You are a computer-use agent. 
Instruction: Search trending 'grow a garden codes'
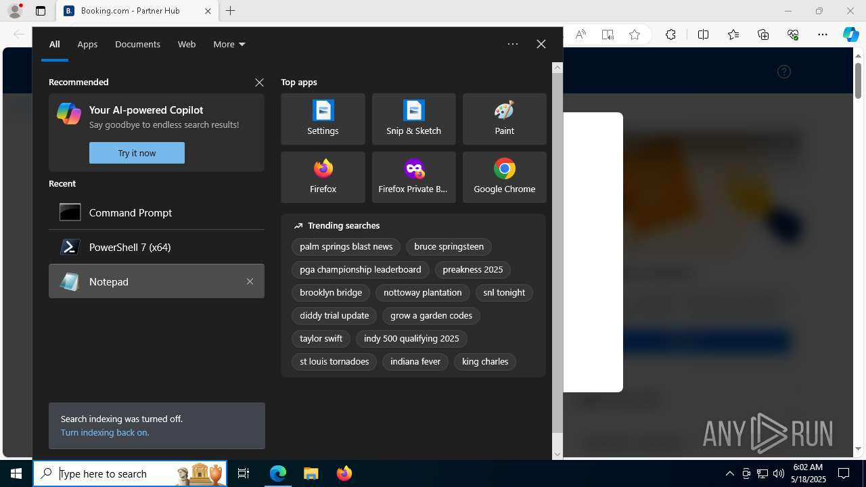pyautogui.click(x=431, y=316)
